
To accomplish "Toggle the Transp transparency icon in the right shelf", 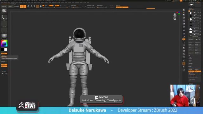I will click(184, 60).
